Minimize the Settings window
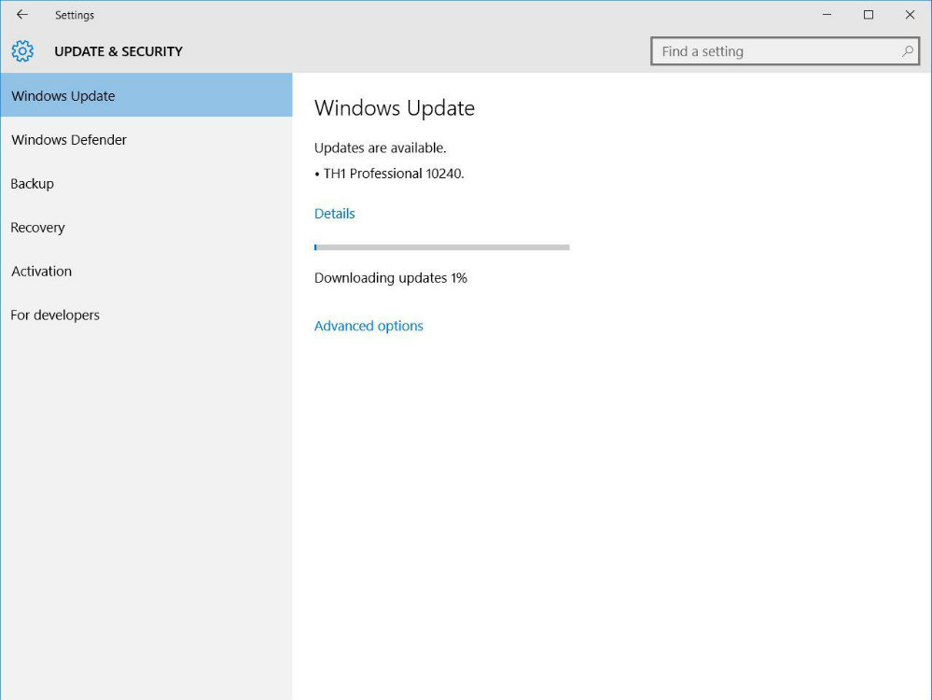 coord(827,15)
